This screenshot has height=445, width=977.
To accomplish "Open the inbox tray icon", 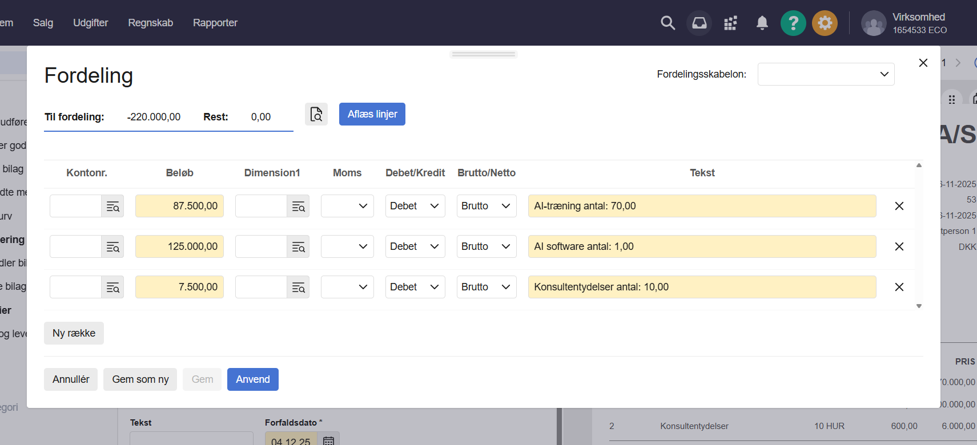I will click(x=699, y=23).
